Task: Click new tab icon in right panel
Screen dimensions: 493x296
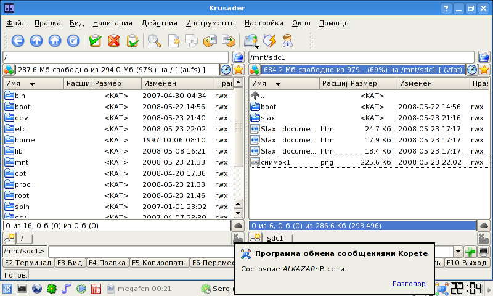Action: point(255,237)
